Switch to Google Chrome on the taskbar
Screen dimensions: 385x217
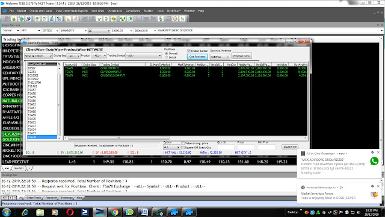115,212
